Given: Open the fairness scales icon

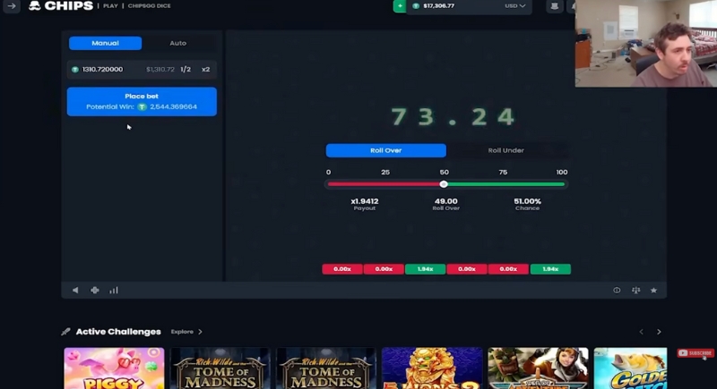Looking at the screenshot, I should pos(635,290).
